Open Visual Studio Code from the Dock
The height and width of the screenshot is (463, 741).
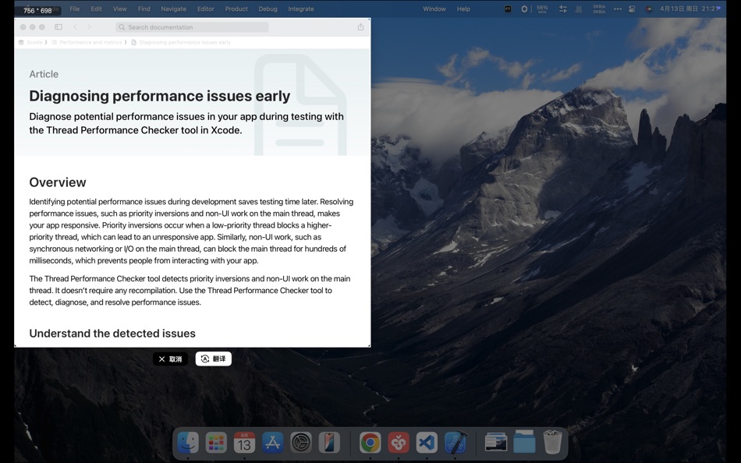[426, 442]
